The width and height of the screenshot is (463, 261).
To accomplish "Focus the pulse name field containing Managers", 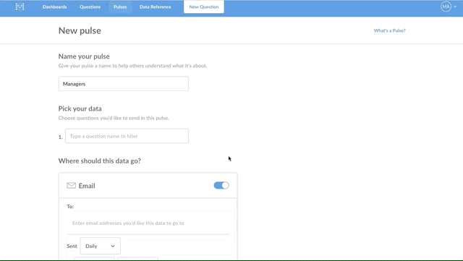I will click(x=124, y=84).
